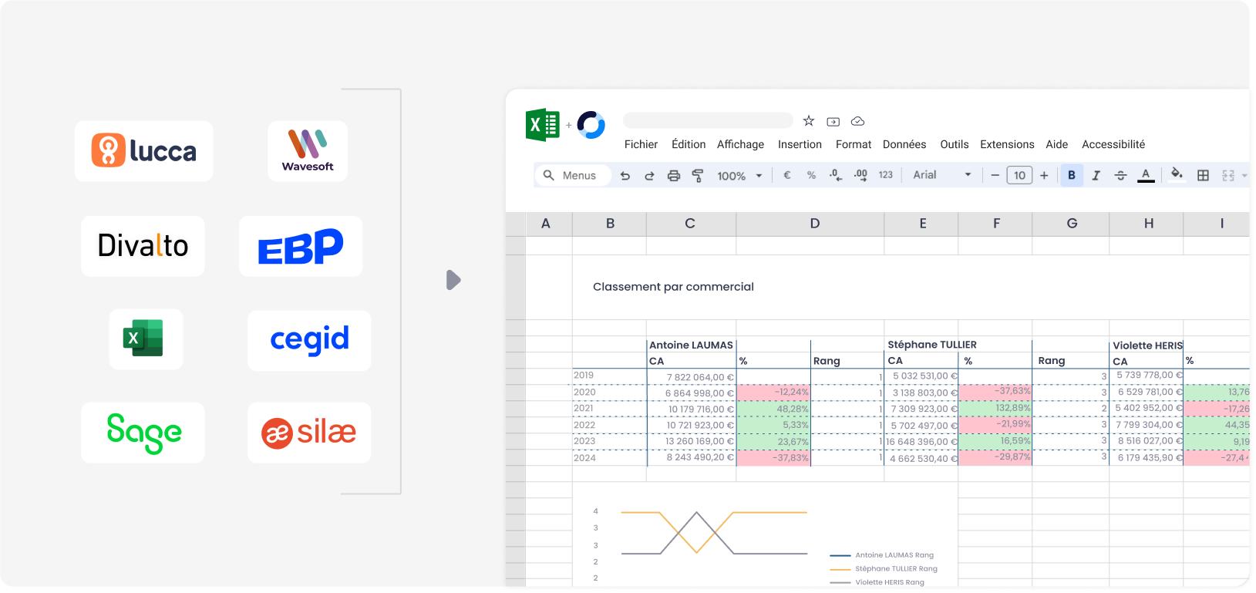The image size is (1256, 593).
Task: Click the 'Stéphane TULLIER' header cell
Action: [932, 345]
